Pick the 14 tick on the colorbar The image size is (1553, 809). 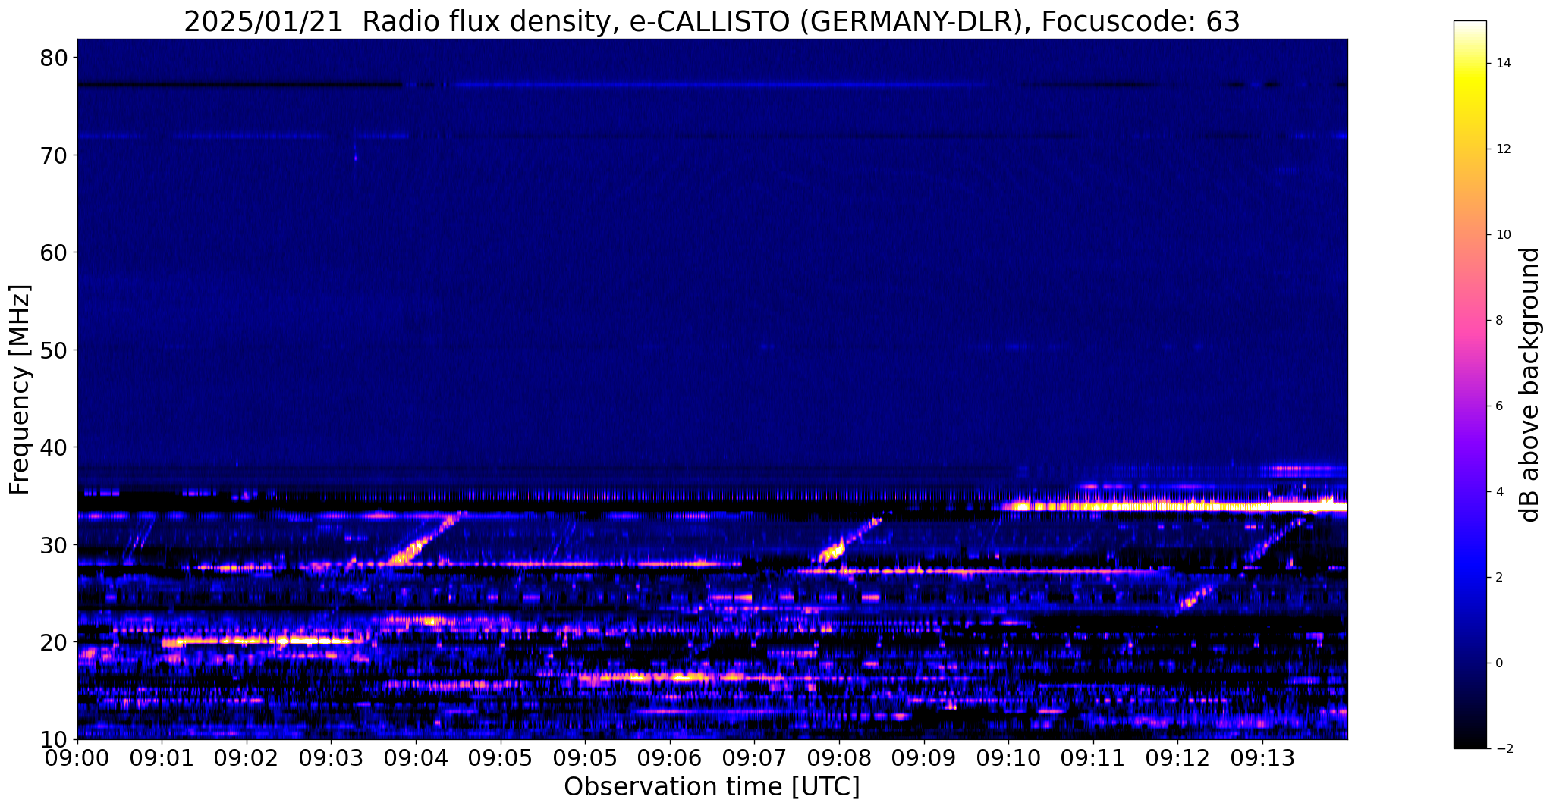1502,64
